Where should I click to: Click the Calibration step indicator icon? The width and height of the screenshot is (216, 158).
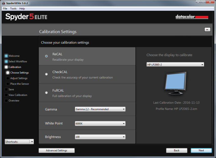click(x=6, y=67)
